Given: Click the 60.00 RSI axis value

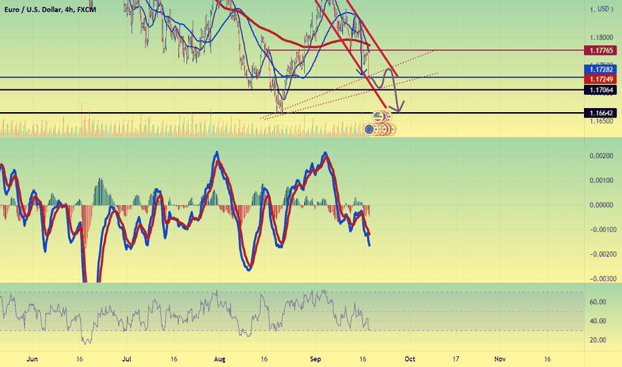Looking at the screenshot, I should pyautogui.click(x=598, y=302).
